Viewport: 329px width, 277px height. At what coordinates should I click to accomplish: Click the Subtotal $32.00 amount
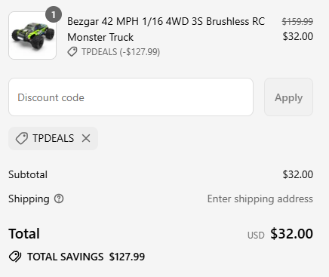[x=298, y=174]
